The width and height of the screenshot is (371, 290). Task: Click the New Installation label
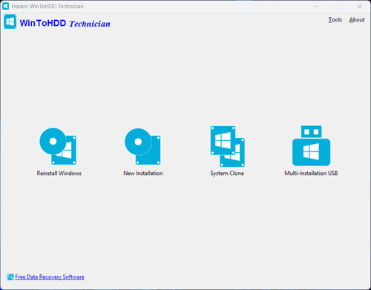click(143, 174)
